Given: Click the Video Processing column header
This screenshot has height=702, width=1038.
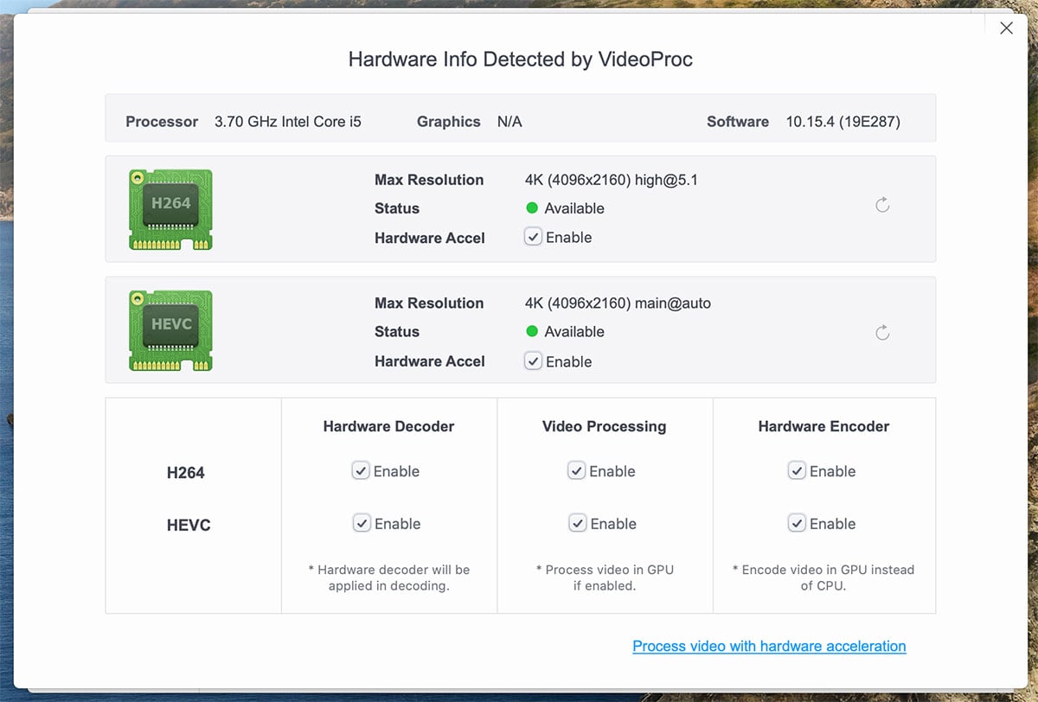Looking at the screenshot, I should 605,426.
